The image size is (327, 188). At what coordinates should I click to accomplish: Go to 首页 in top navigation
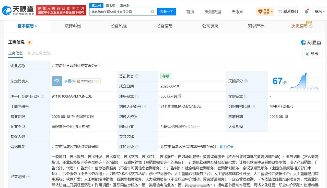190,12
